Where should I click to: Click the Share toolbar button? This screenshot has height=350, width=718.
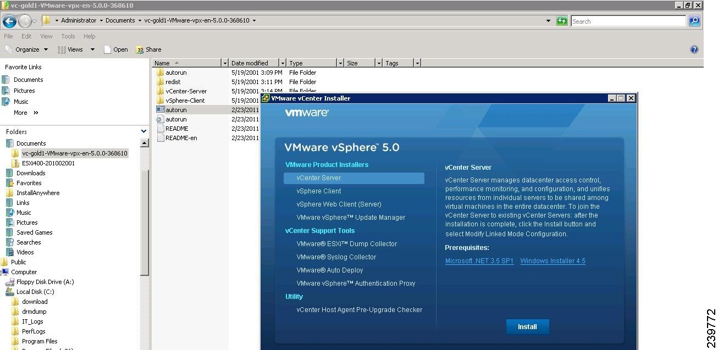click(148, 49)
